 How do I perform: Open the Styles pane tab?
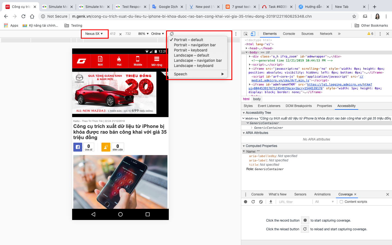(x=248, y=106)
